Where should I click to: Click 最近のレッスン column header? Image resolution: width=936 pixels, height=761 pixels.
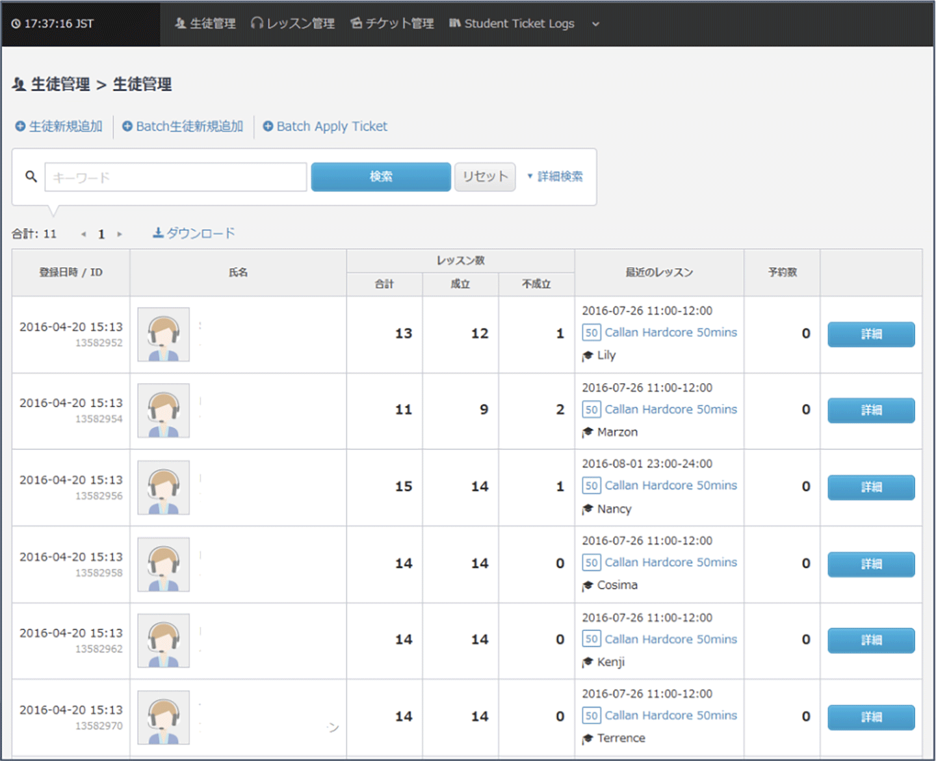click(x=659, y=273)
